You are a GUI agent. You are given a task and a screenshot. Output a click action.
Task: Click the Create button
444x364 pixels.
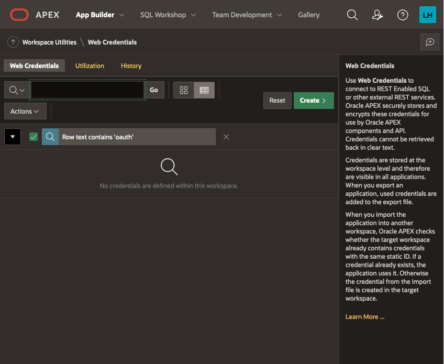pos(314,100)
